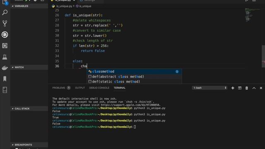Open the Explorer files icon
This screenshot has width=265, height=149.
5,2
